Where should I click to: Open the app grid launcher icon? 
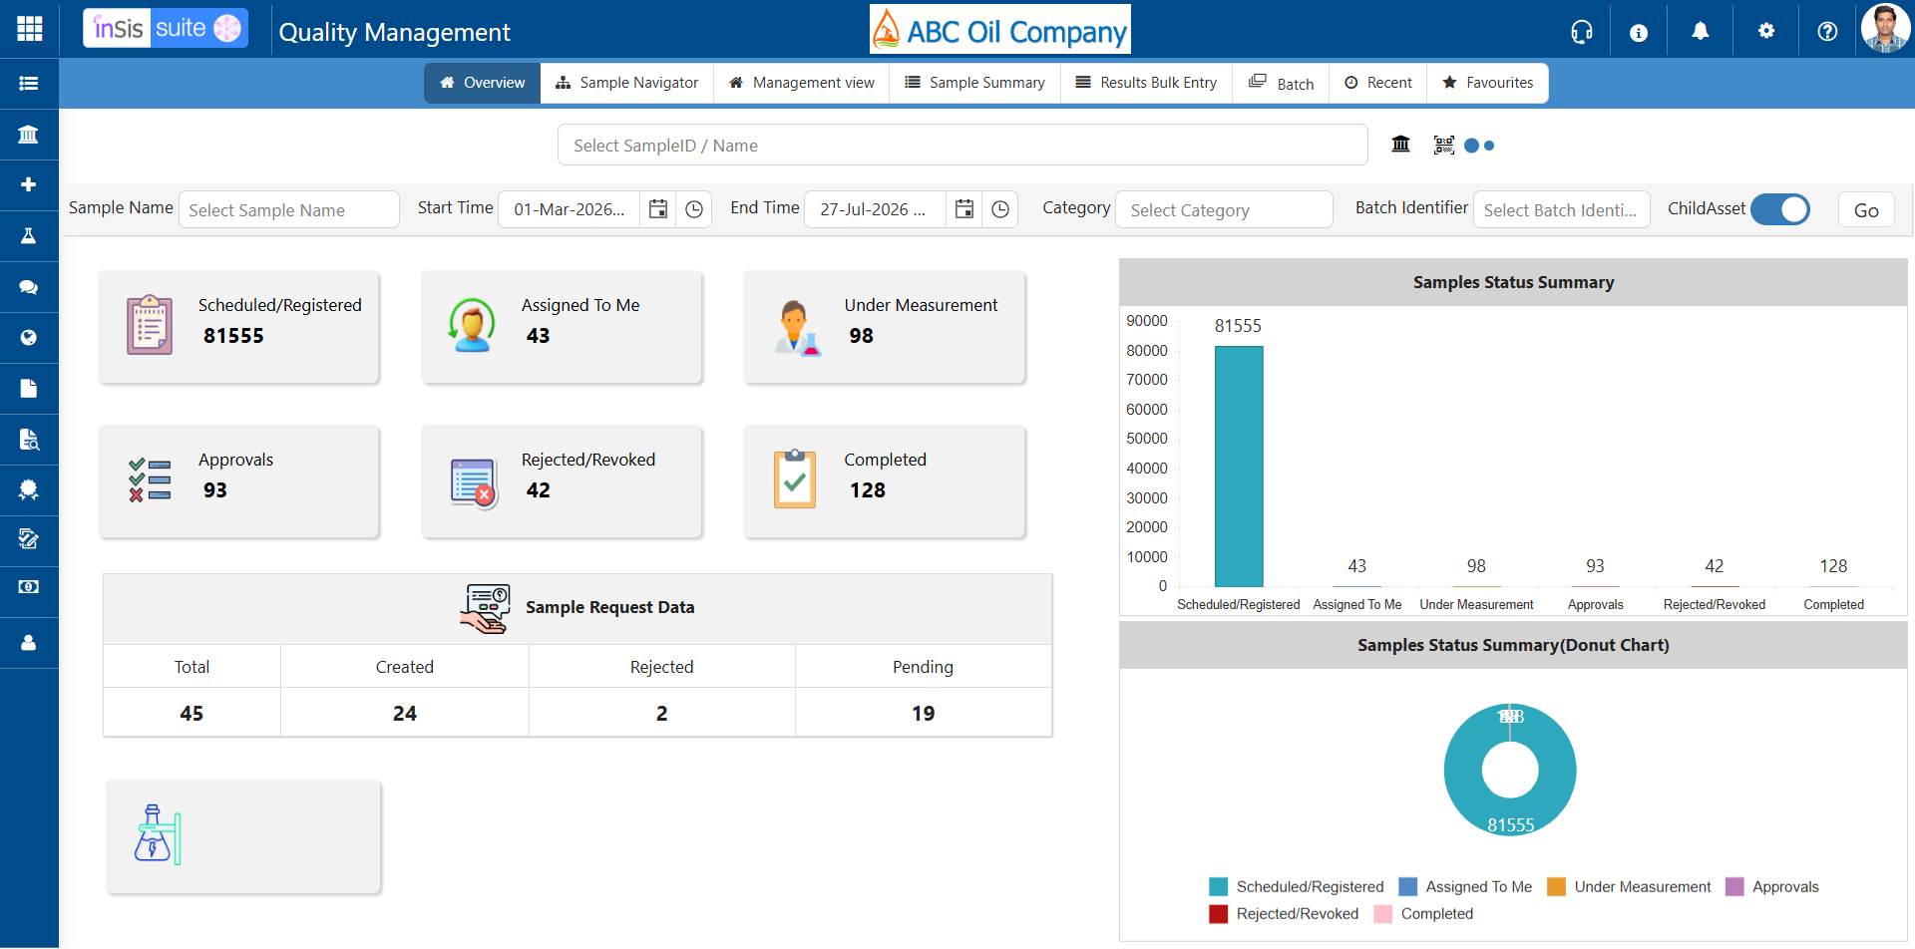pos(30,29)
